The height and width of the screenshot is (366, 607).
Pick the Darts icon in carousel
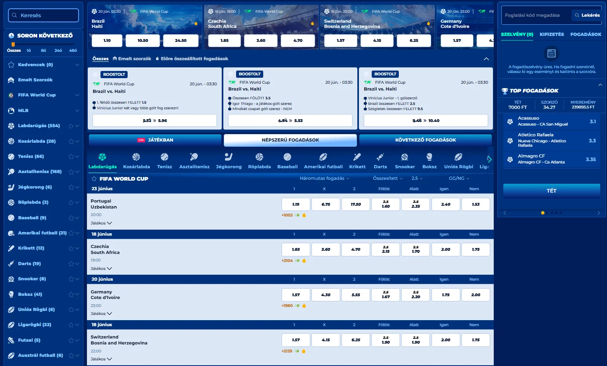tap(380, 157)
